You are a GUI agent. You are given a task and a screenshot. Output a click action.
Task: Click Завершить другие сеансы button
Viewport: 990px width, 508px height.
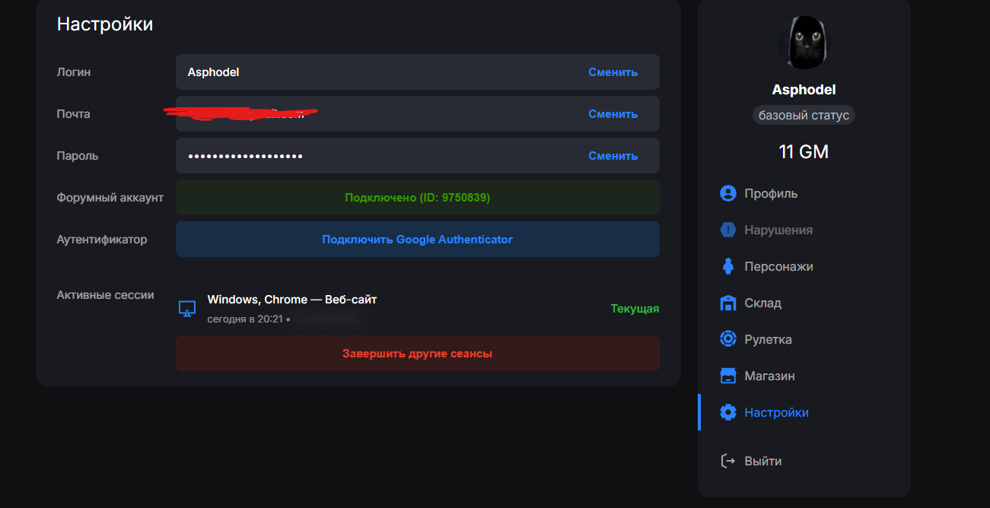point(417,354)
